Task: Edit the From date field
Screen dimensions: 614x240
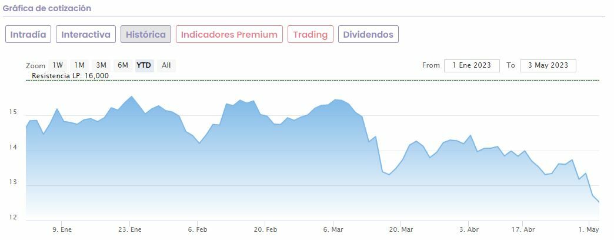Action: pyautogui.click(x=472, y=65)
